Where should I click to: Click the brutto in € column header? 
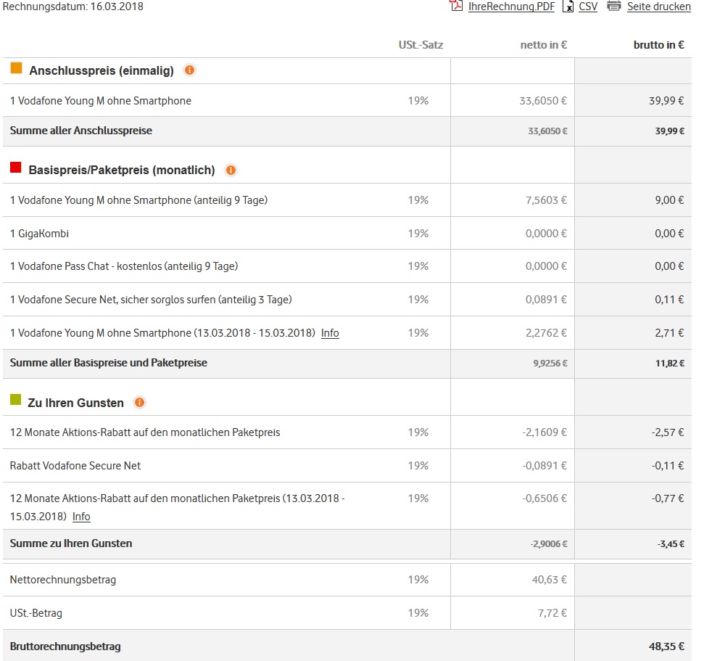[x=658, y=45]
